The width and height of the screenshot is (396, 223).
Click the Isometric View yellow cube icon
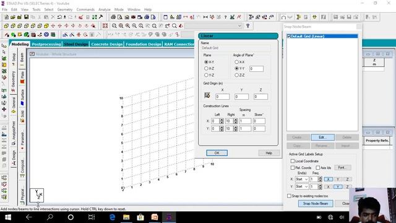[46, 26]
